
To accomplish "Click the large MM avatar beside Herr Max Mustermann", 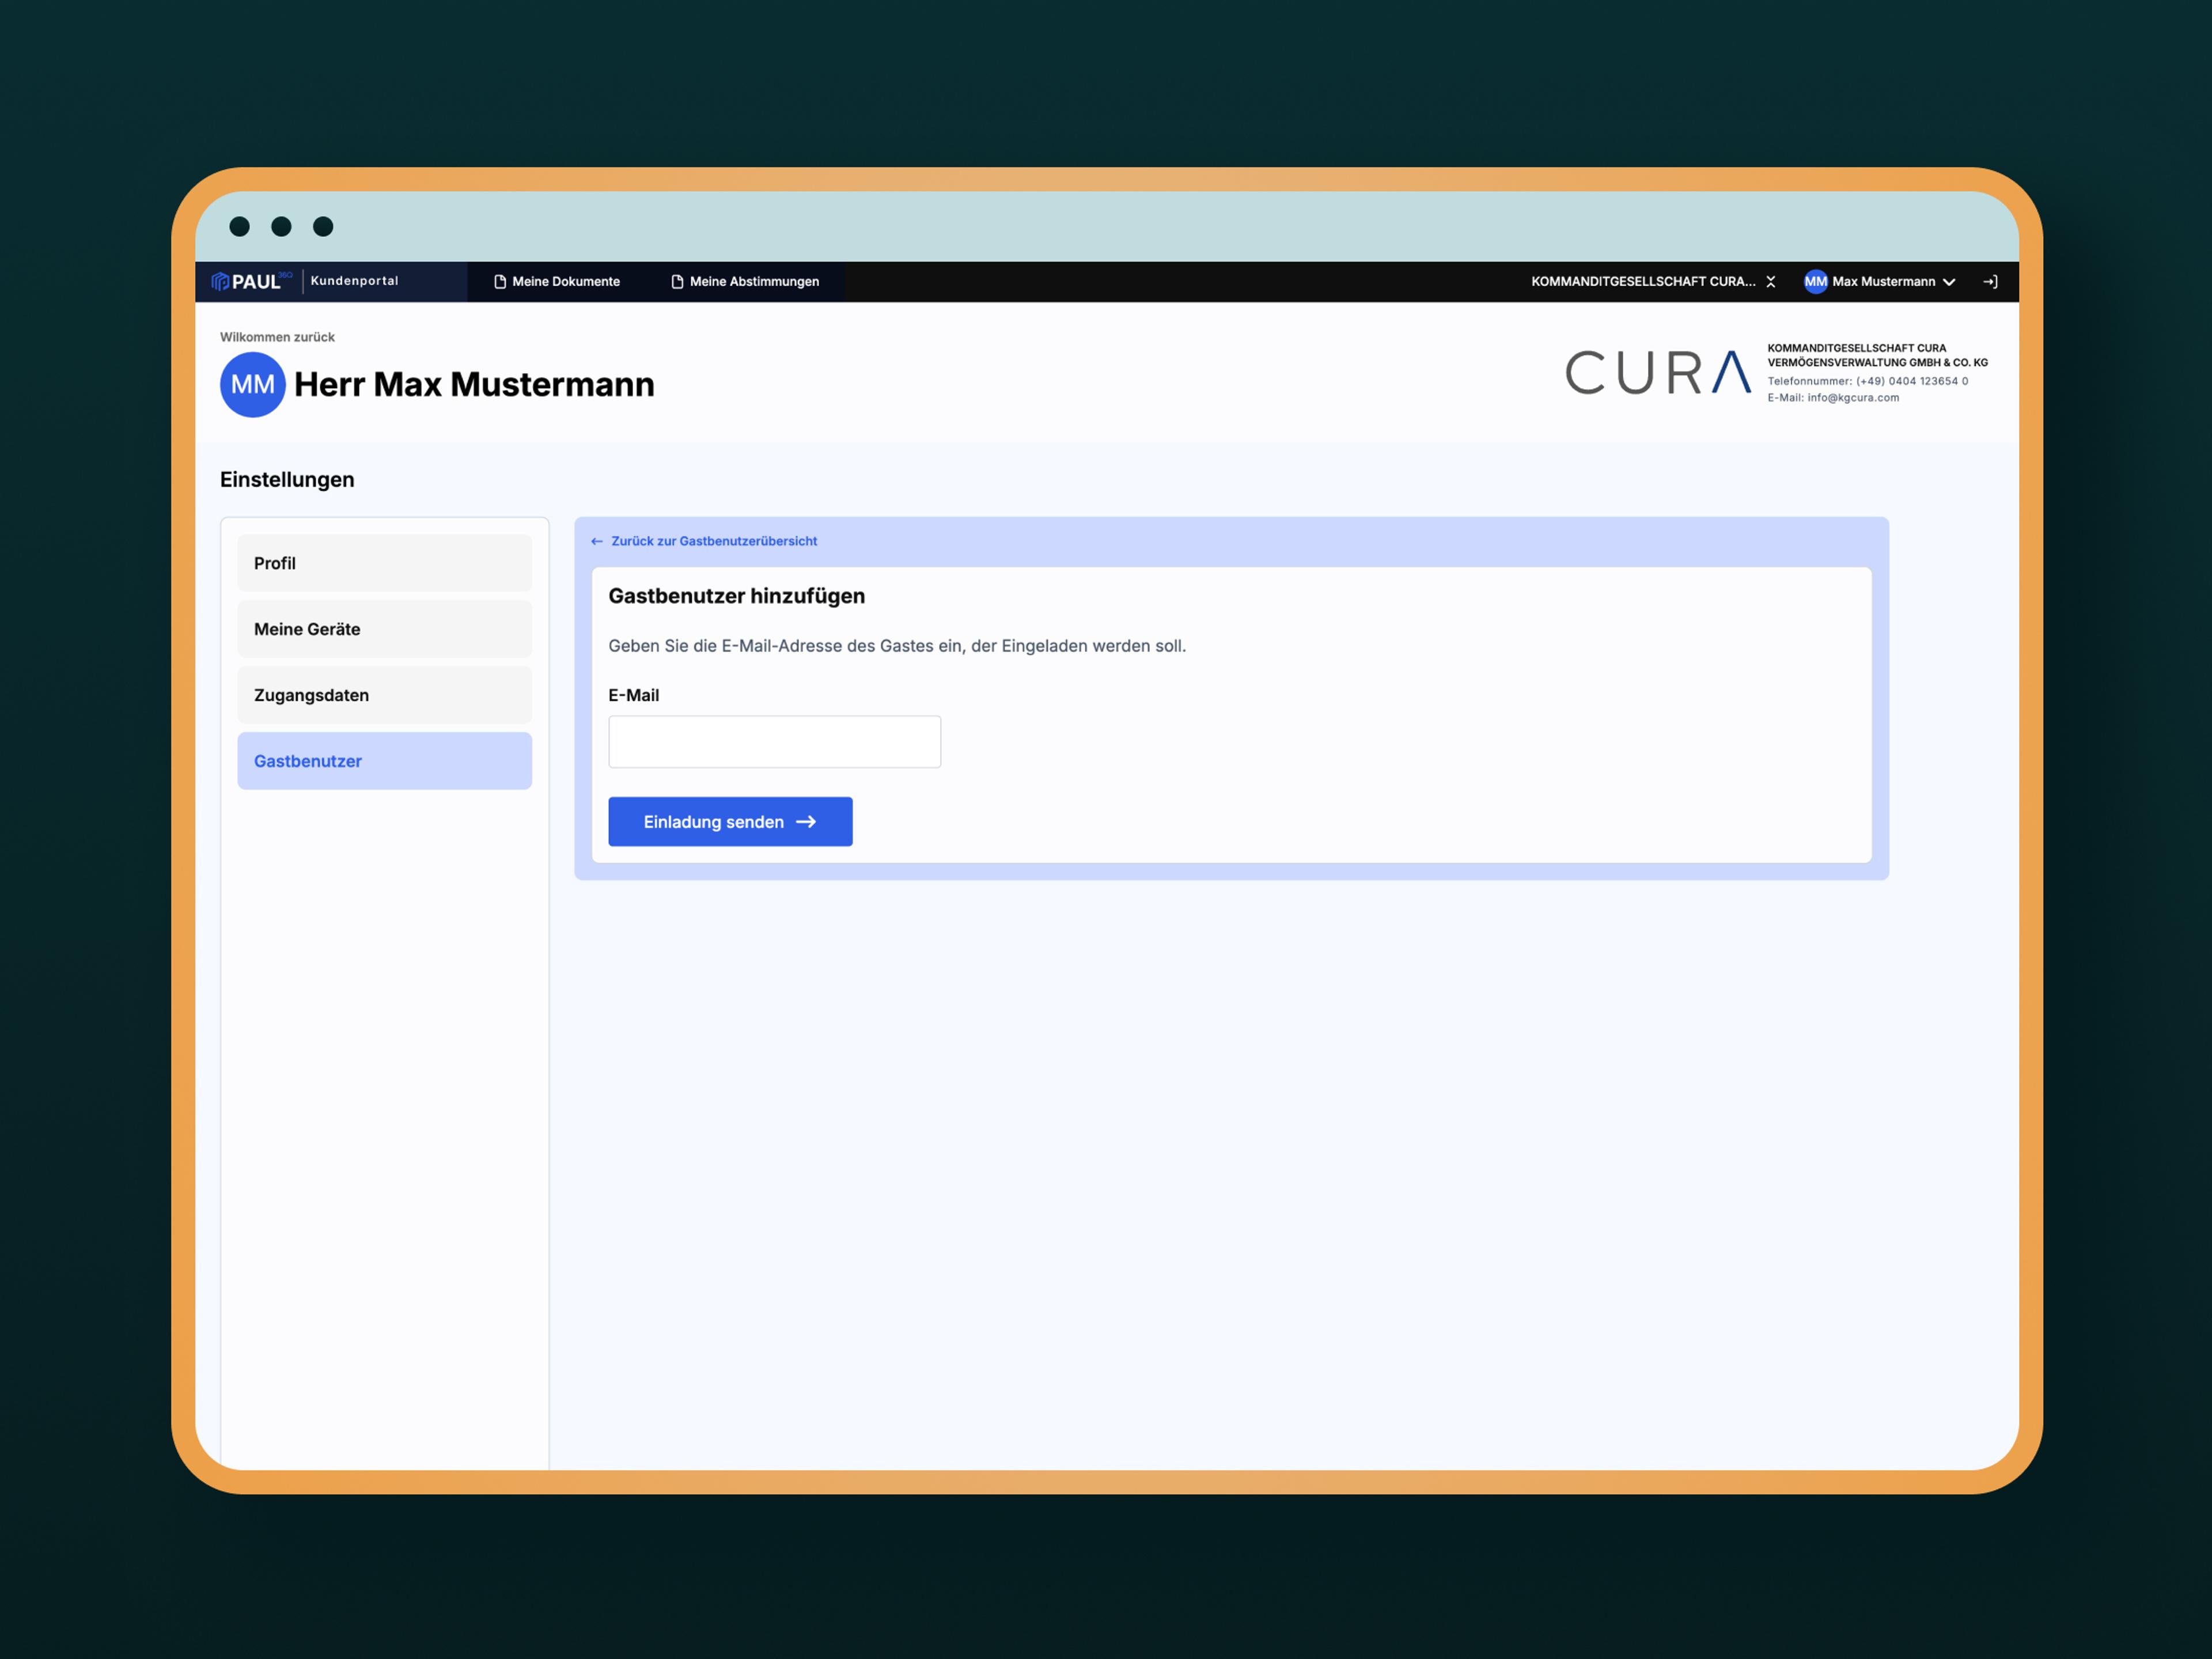I will pyautogui.click(x=252, y=384).
